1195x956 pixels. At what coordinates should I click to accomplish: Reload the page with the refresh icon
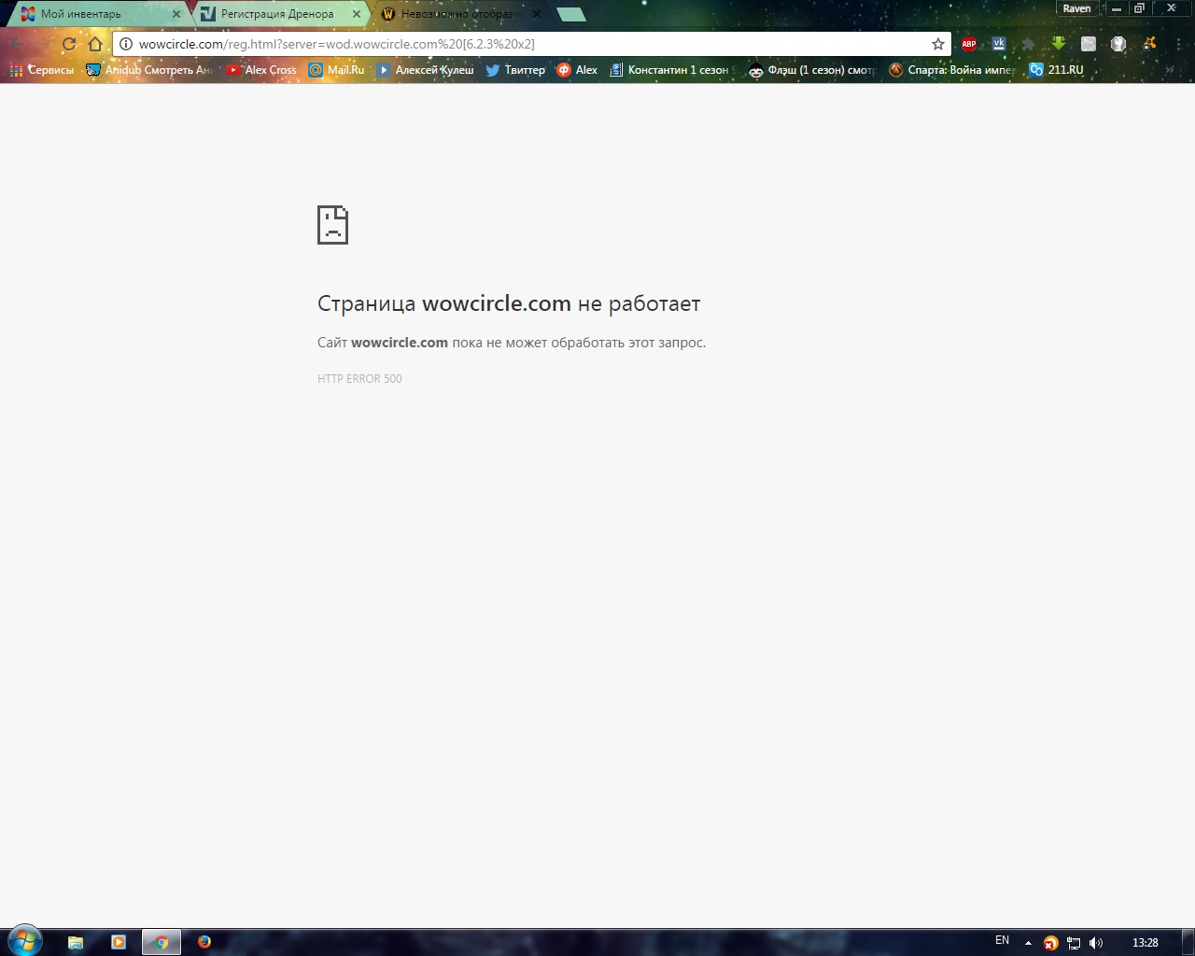[69, 44]
